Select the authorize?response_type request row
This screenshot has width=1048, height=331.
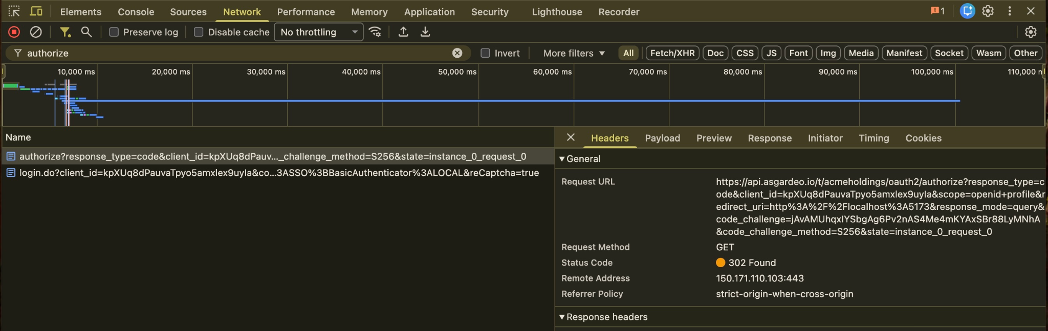pyautogui.click(x=277, y=156)
